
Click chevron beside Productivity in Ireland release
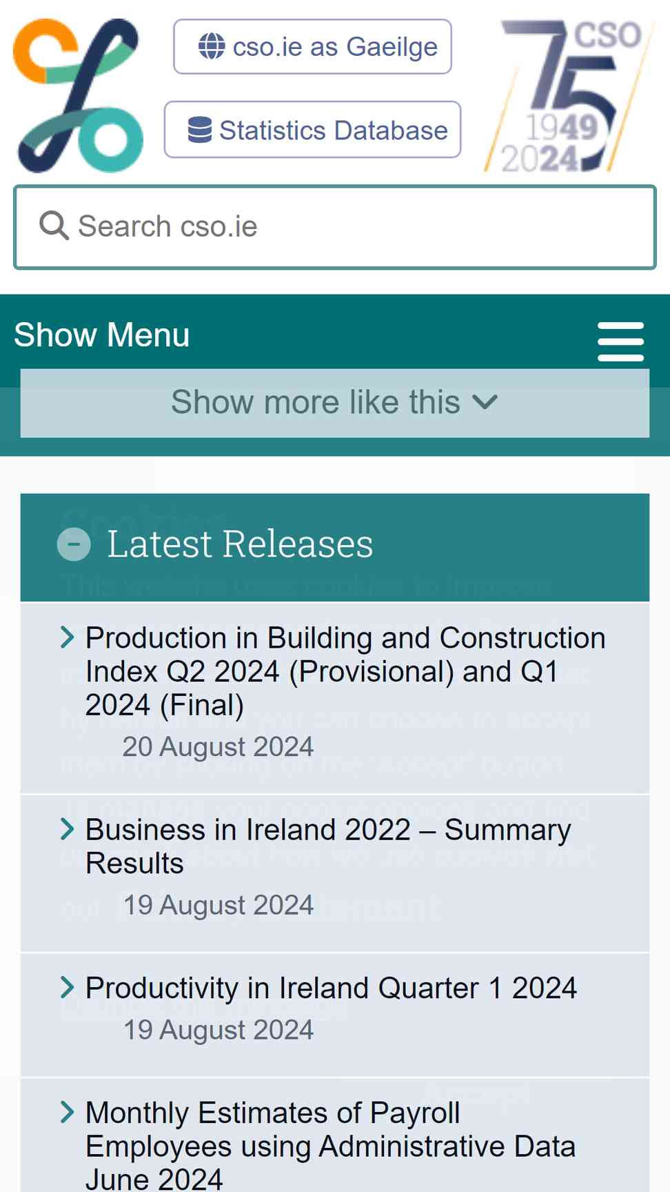click(x=67, y=987)
